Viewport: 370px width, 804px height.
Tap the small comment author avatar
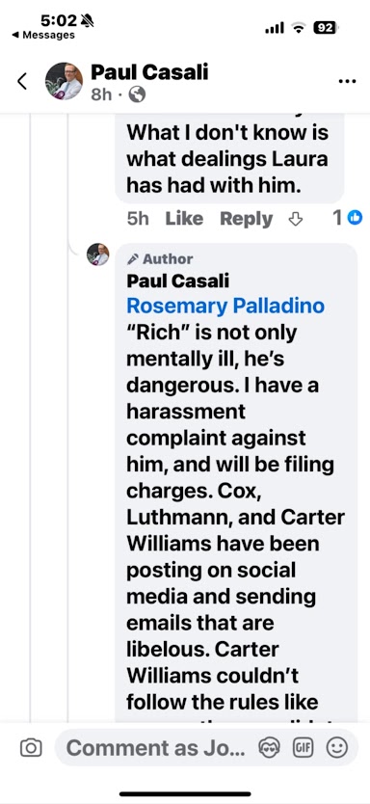click(x=98, y=255)
